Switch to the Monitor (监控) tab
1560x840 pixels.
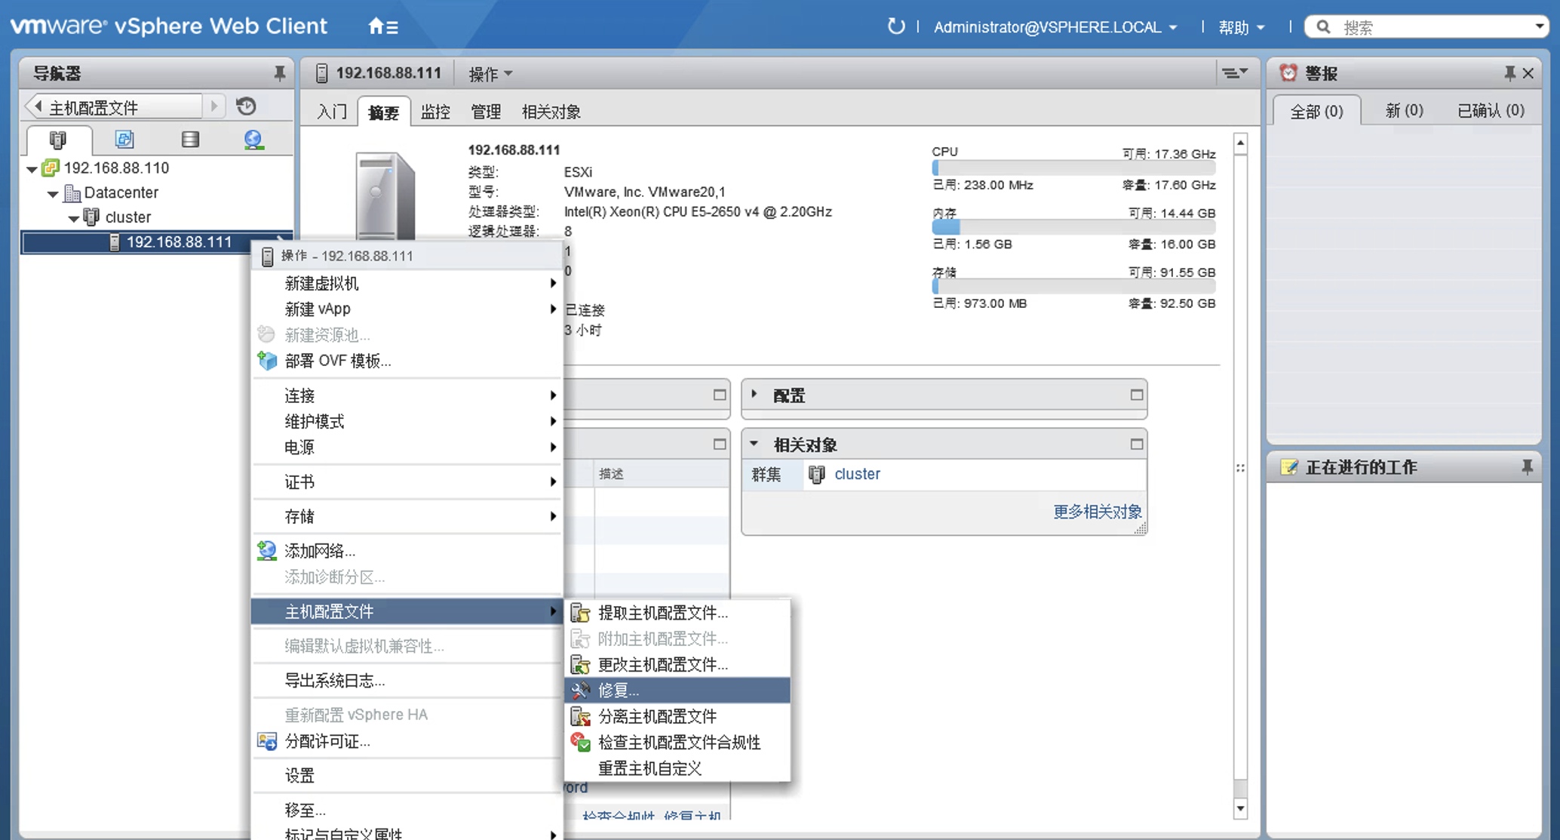[x=435, y=112]
